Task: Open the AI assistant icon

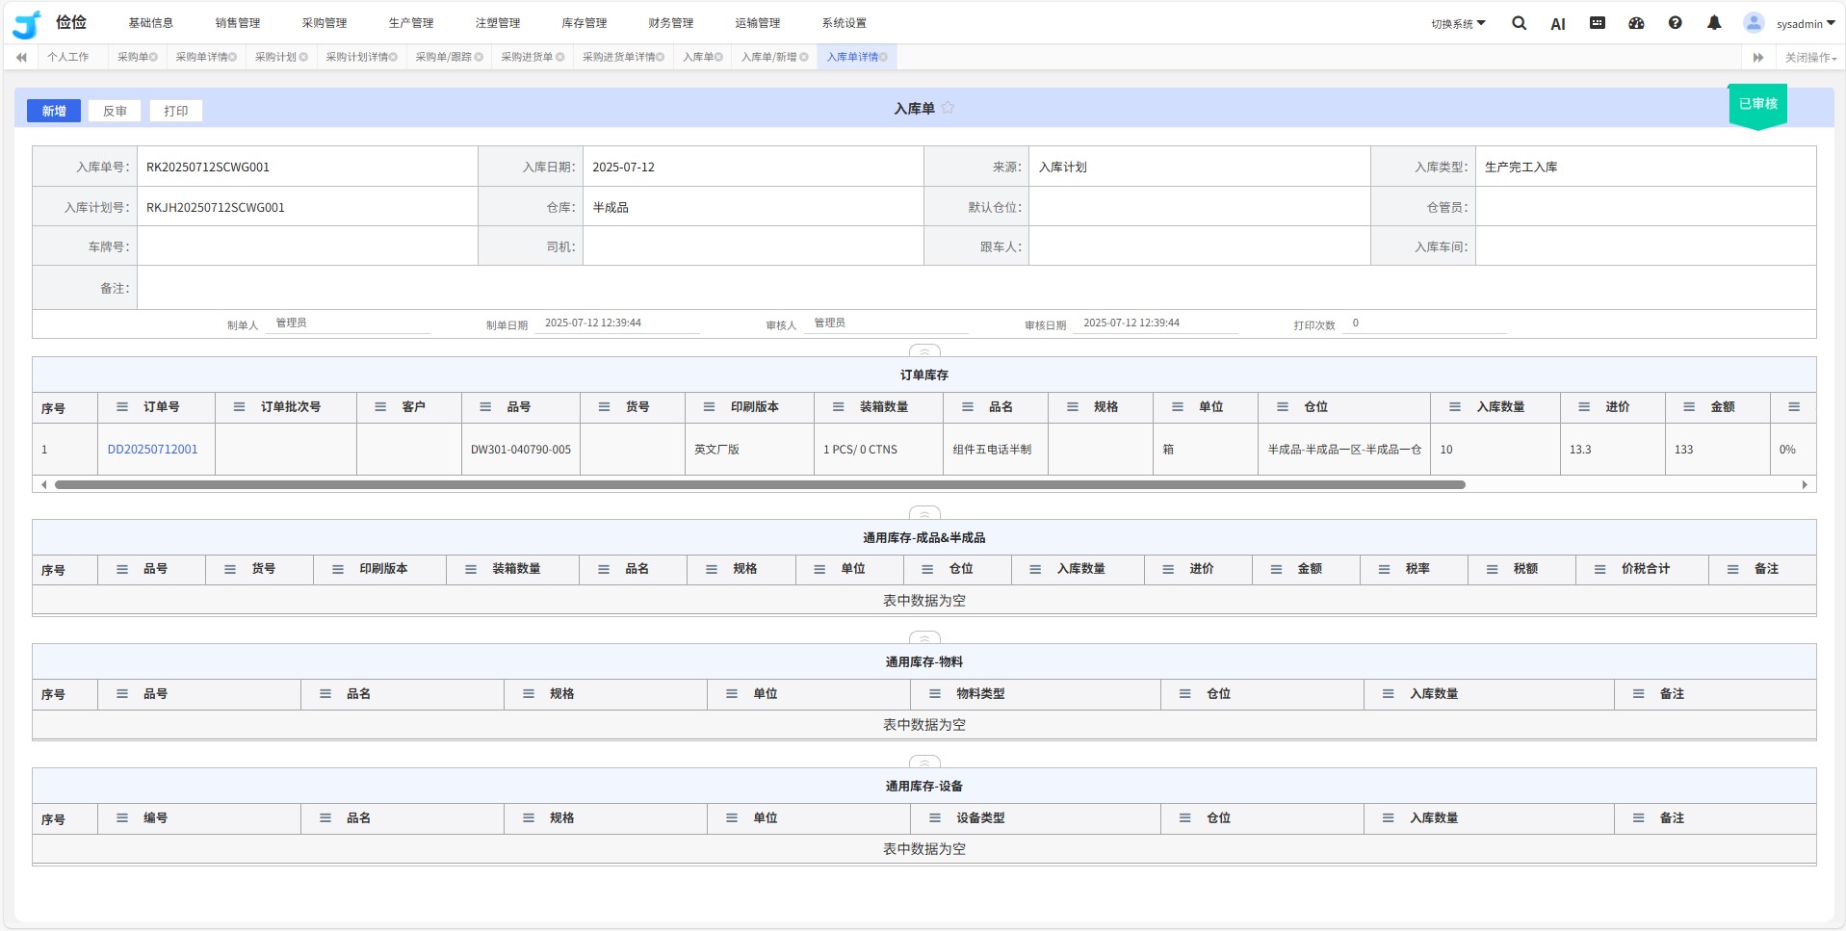Action: [1557, 24]
